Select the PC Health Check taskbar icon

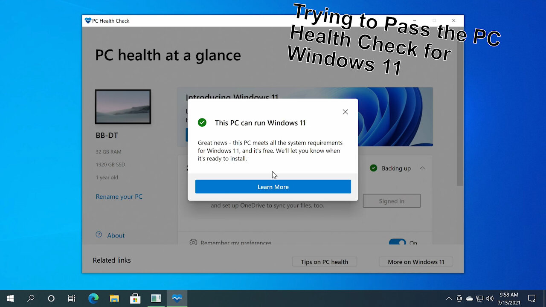[x=177, y=298]
